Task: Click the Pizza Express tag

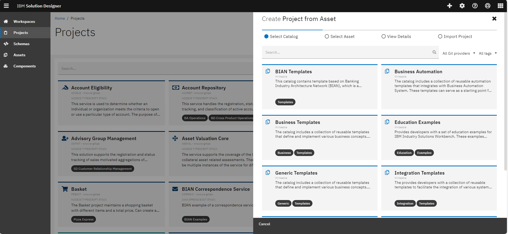Action: tap(83, 219)
